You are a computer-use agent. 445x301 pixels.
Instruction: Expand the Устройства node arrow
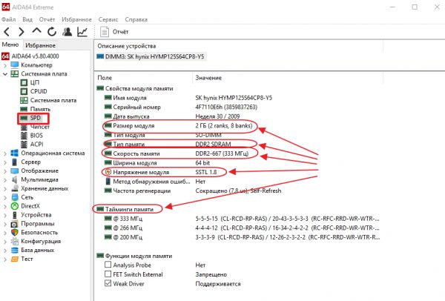pos(5,215)
